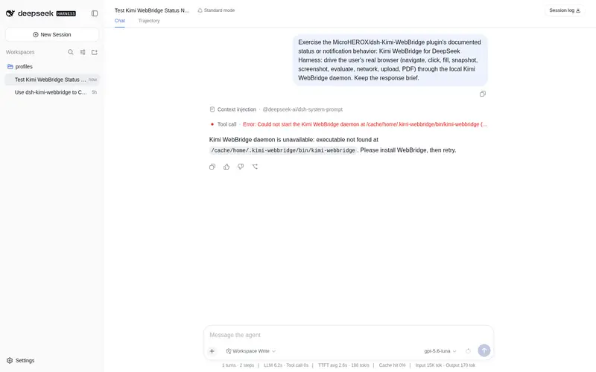Open the Test Kimi WebBridge Status session
Viewport: 596px width, 372px height.
coord(52,80)
